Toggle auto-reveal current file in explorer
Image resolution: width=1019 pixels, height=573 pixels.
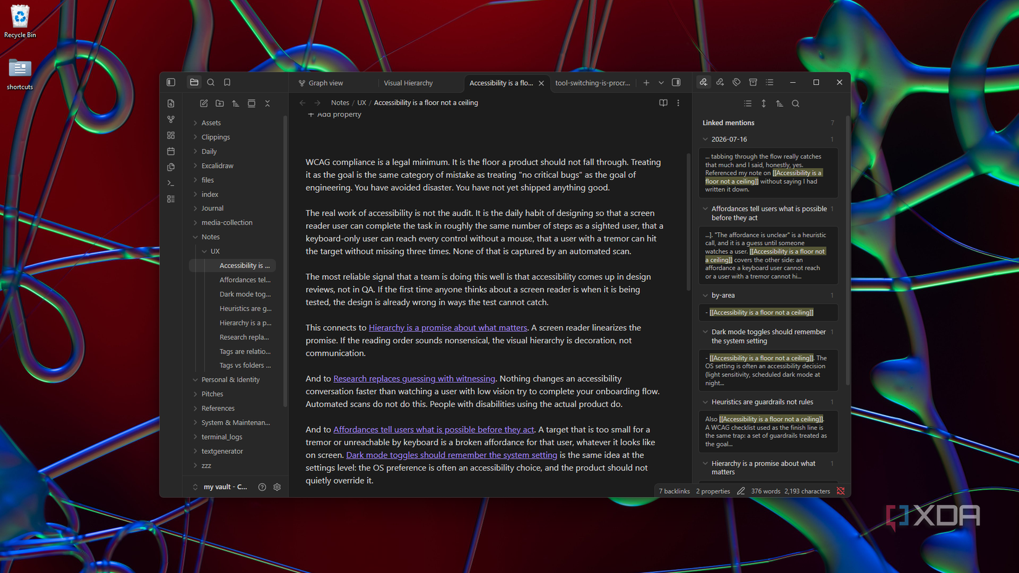pos(251,103)
